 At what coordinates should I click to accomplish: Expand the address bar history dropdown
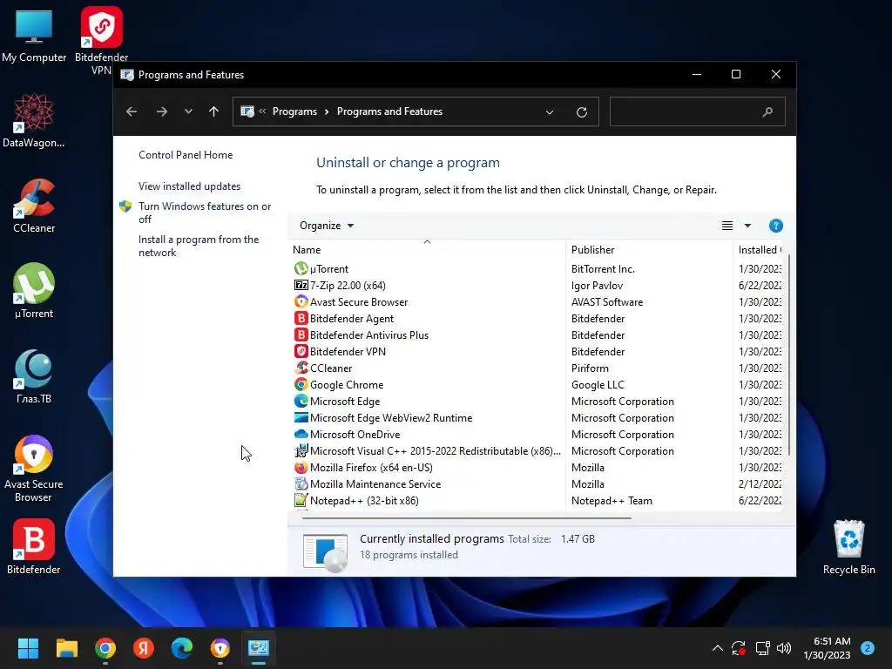coord(550,112)
